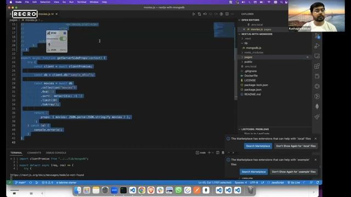Click Don't Show Again for '.example' files
The width and height of the screenshot is (351, 197).
coord(294,172)
